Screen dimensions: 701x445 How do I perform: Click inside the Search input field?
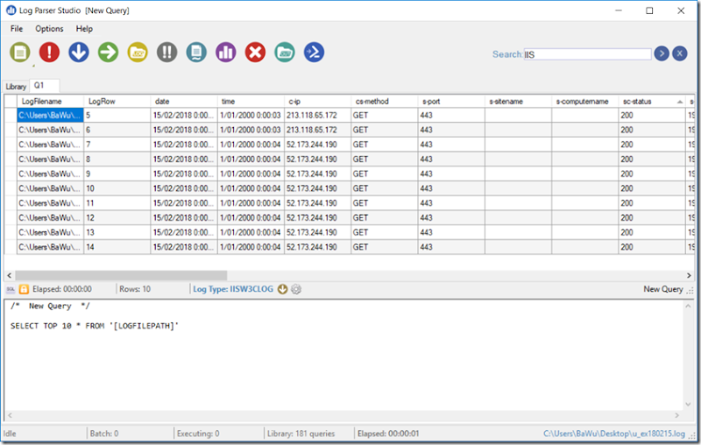(x=587, y=54)
